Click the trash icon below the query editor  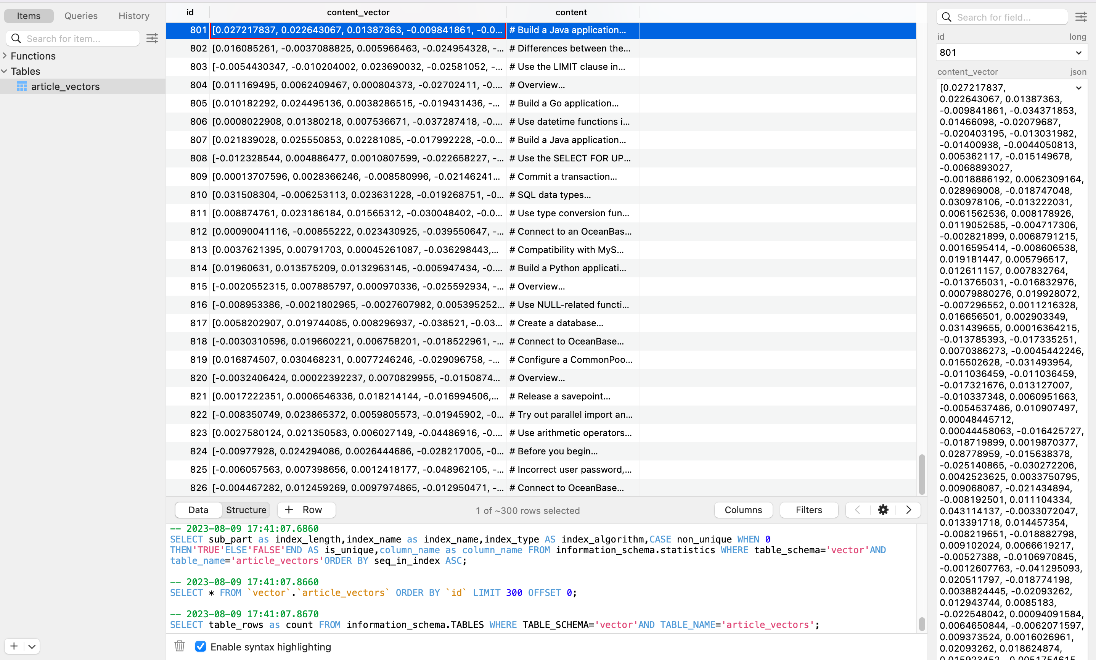(180, 646)
